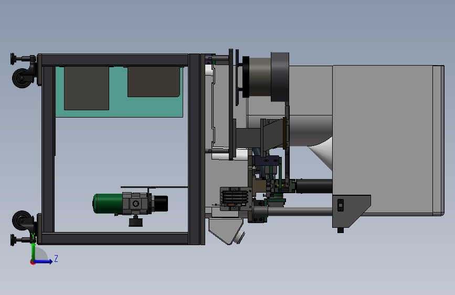Image resolution: width=455 pixels, height=295 pixels.
Task: Select the long gray horizontal rod near bottom
Action: point(300,211)
